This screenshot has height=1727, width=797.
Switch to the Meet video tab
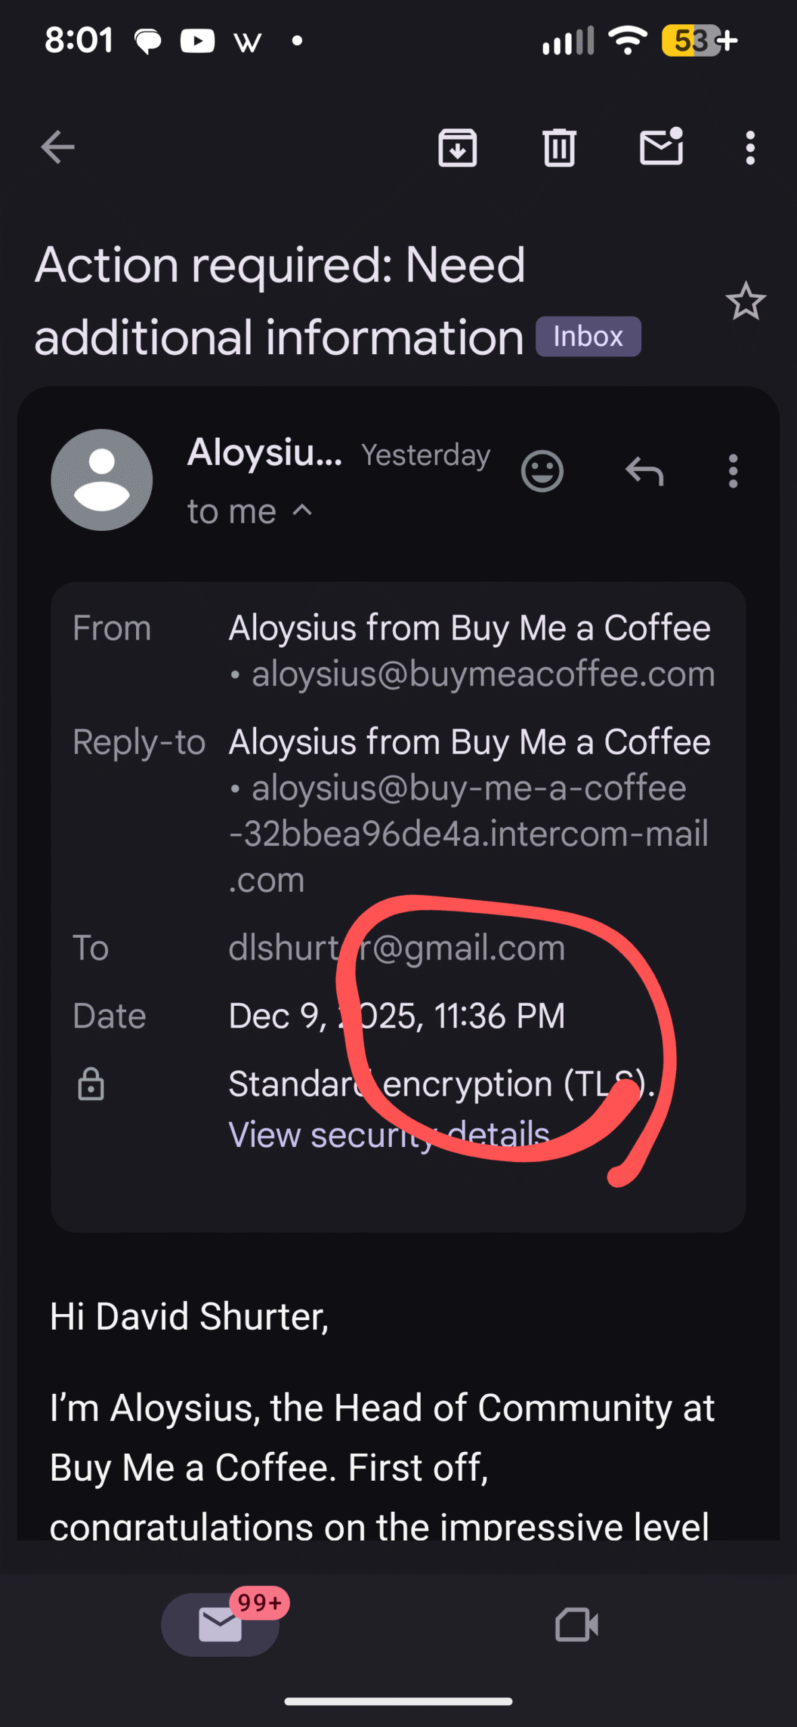[577, 1624]
